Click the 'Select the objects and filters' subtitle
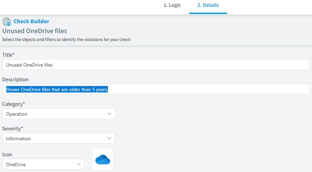 tap(67, 39)
